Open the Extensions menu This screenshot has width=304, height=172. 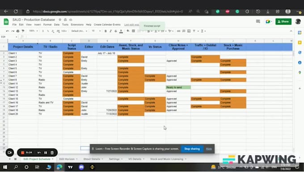tap(77, 25)
